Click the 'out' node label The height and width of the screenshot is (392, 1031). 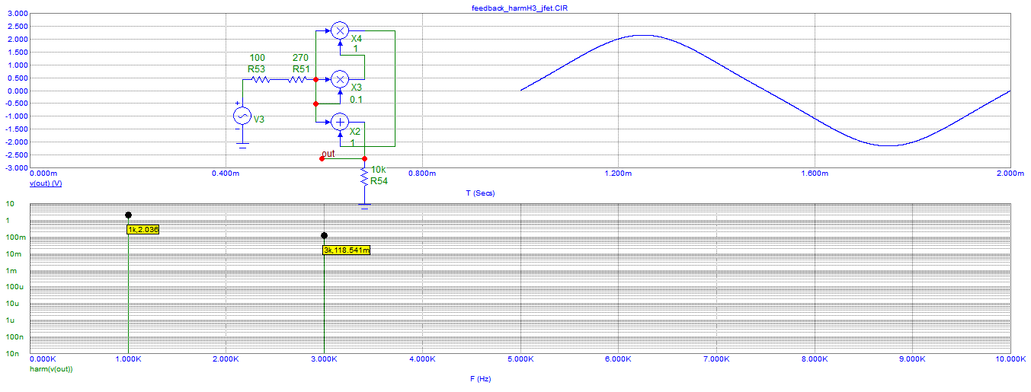(x=328, y=154)
